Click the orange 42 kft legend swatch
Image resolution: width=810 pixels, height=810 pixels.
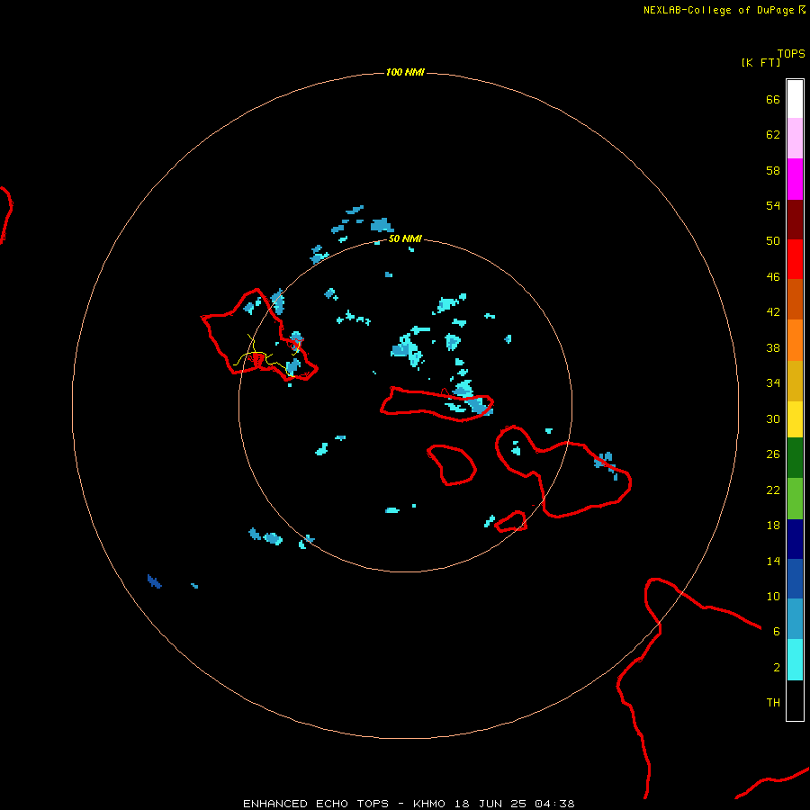[x=795, y=340]
